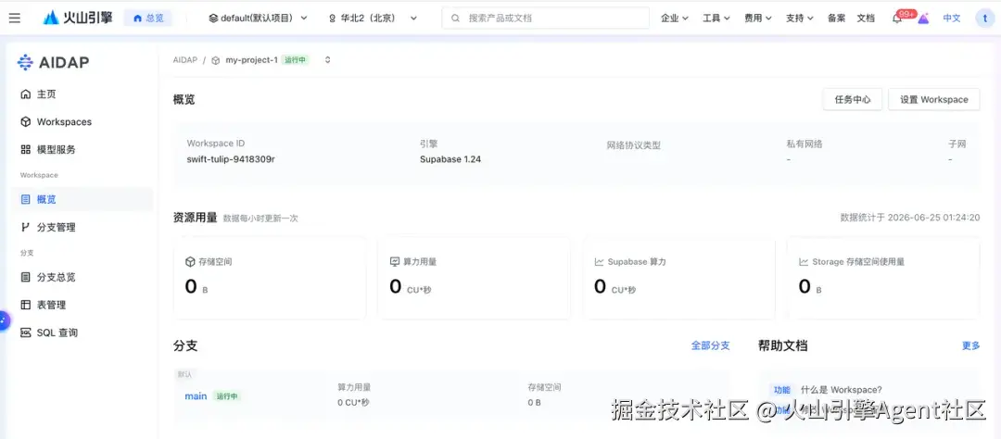The width and height of the screenshot is (1001, 439).
Task: Expand the 费用 menu
Action: (x=758, y=18)
